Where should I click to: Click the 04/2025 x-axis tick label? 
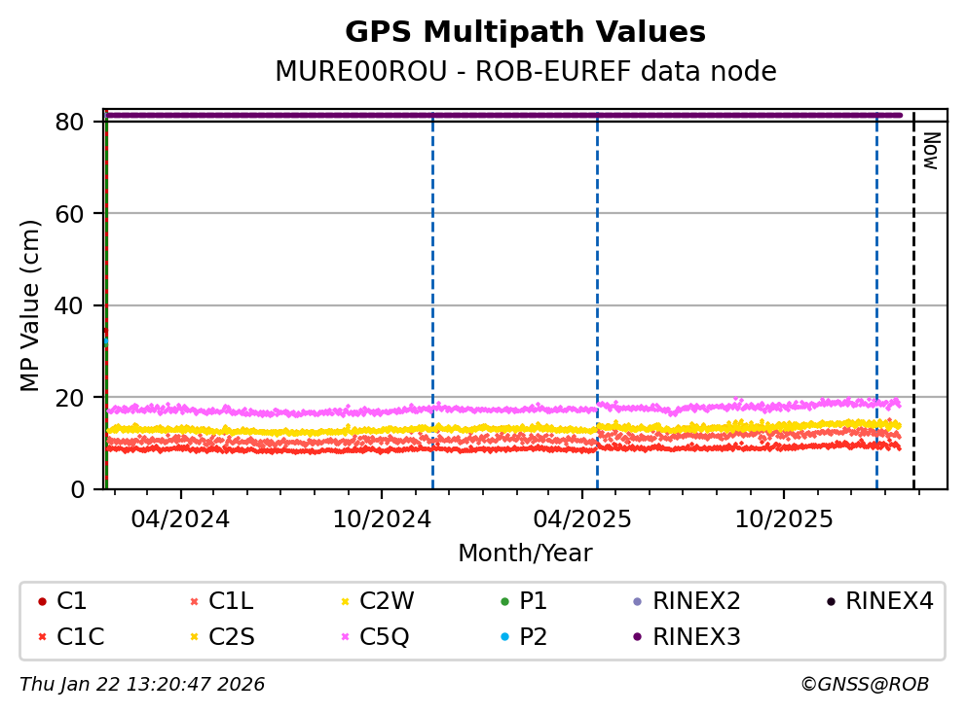(582, 519)
